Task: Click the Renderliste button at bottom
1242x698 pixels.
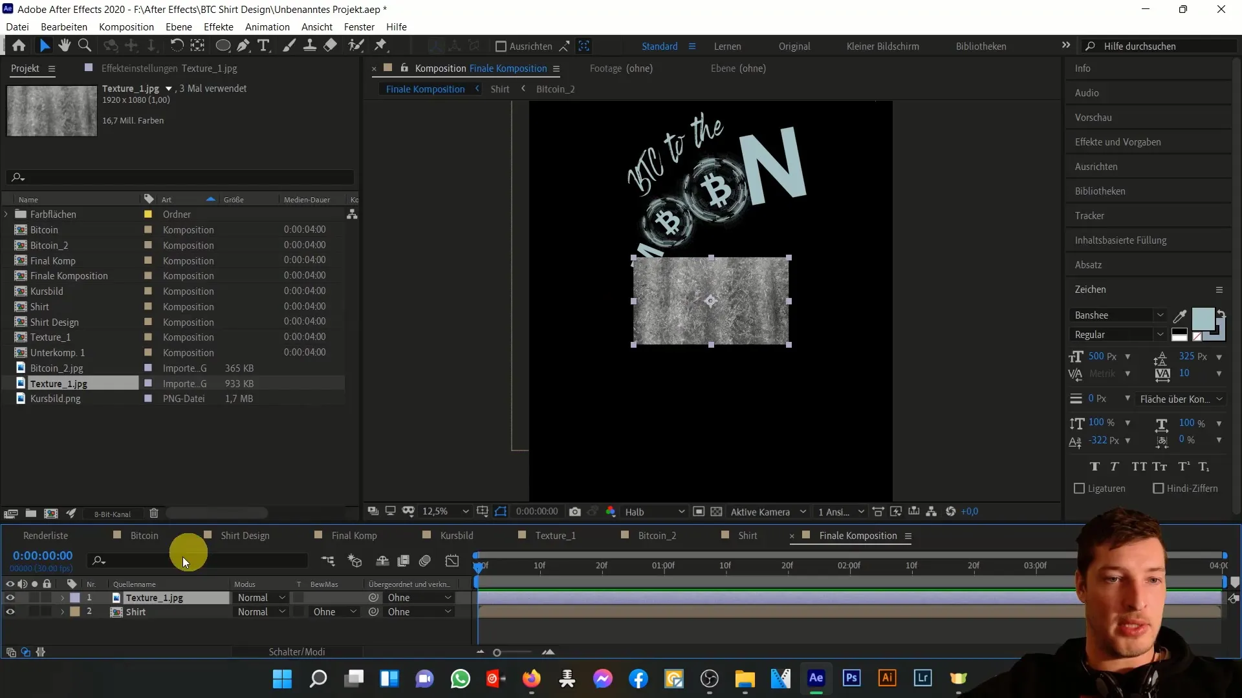Action: tap(46, 535)
